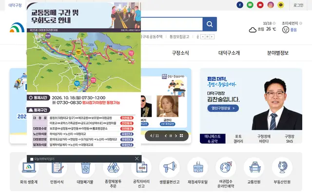Image resolution: width=312 pixels, height=195 pixels.
Task: Open the 구정소식 menu
Action: [x=180, y=53]
